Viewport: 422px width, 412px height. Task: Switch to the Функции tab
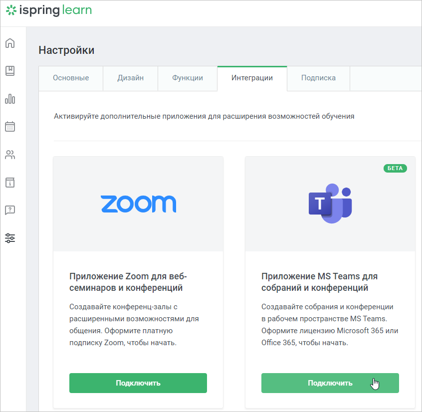(x=188, y=78)
